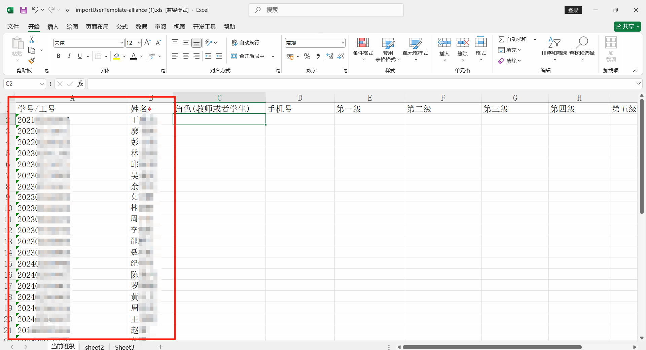Open the Insert (插入) ribbon tab

click(x=53, y=27)
